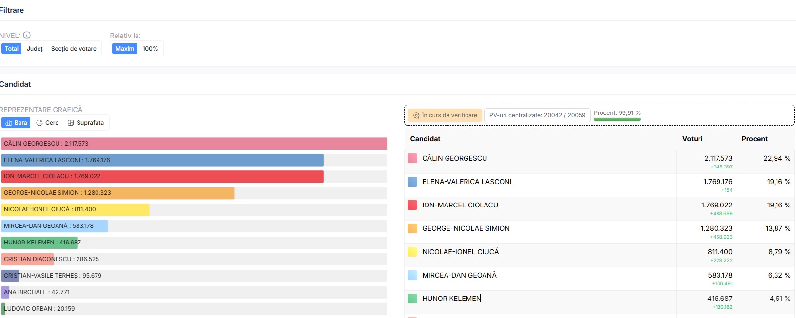The height and width of the screenshot is (318, 796).
Task: Click the bar chart icon in Bara
Action: [x=9, y=123]
